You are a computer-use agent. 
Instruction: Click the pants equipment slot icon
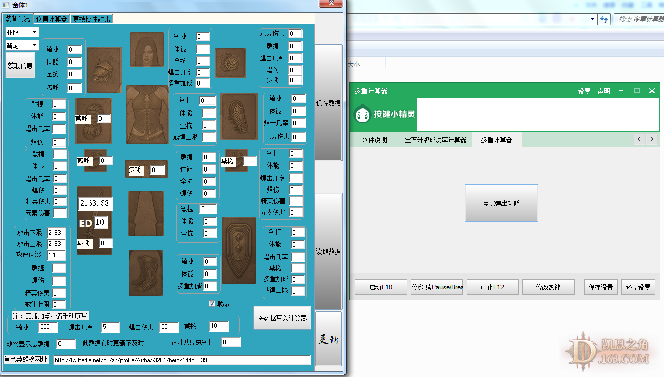[x=147, y=214]
